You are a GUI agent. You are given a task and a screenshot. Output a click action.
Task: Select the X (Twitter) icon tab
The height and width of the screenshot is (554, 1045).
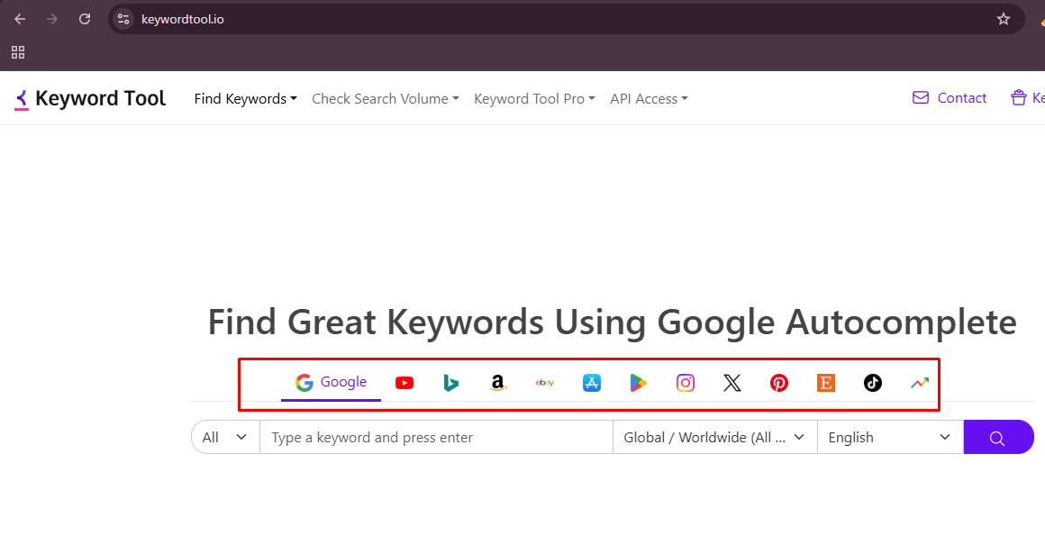pyautogui.click(x=732, y=383)
